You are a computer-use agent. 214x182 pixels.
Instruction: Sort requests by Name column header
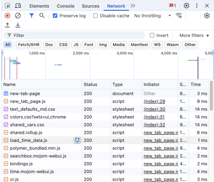click(x=42, y=85)
